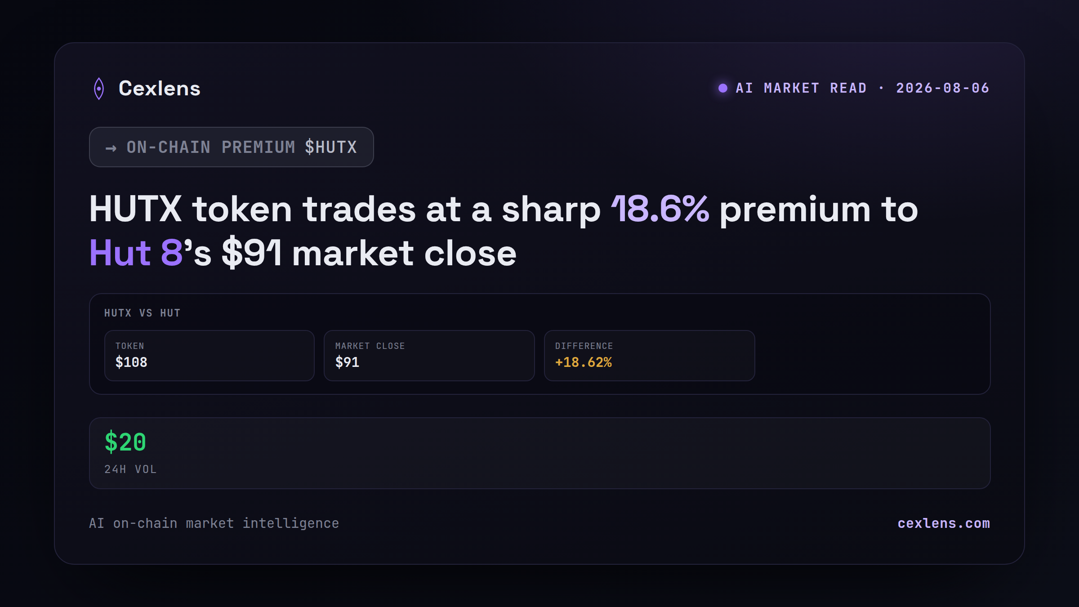The width and height of the screenshot is (1079, 607).
Task: Click the AI MARKET READ label
Action: pos(801,88)
